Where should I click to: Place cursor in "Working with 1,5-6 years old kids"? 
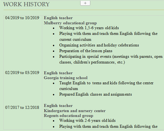click(89, 28)
